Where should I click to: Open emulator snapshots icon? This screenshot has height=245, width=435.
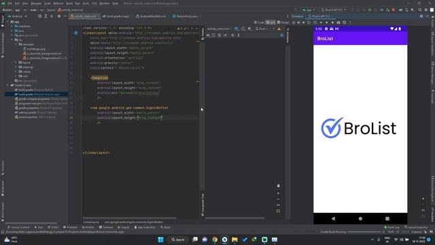tap(345, 22)
